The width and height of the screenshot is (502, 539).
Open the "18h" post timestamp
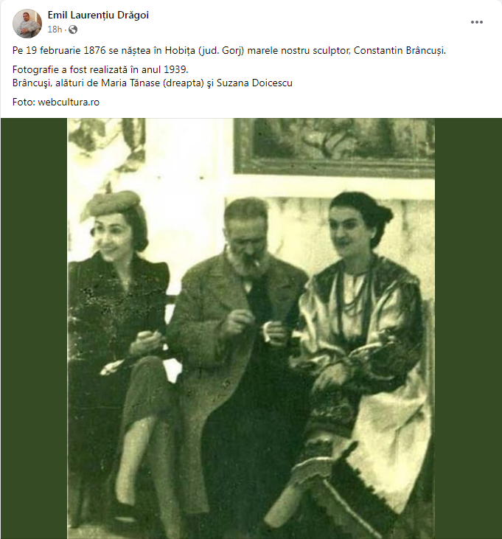click(55, 29)
